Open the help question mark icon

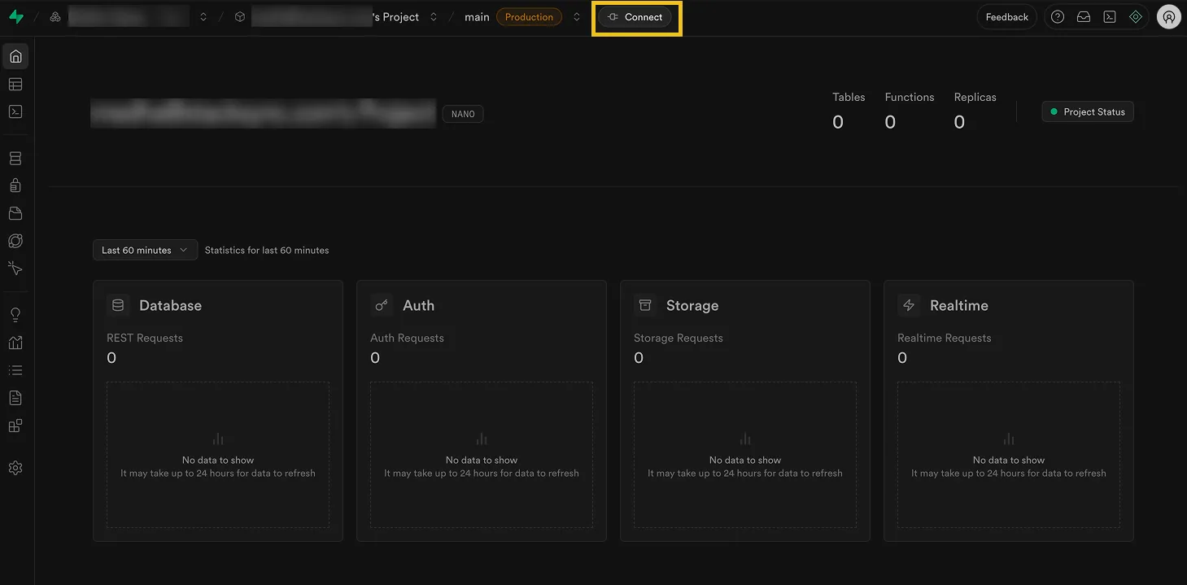[x=1057, y=16]
